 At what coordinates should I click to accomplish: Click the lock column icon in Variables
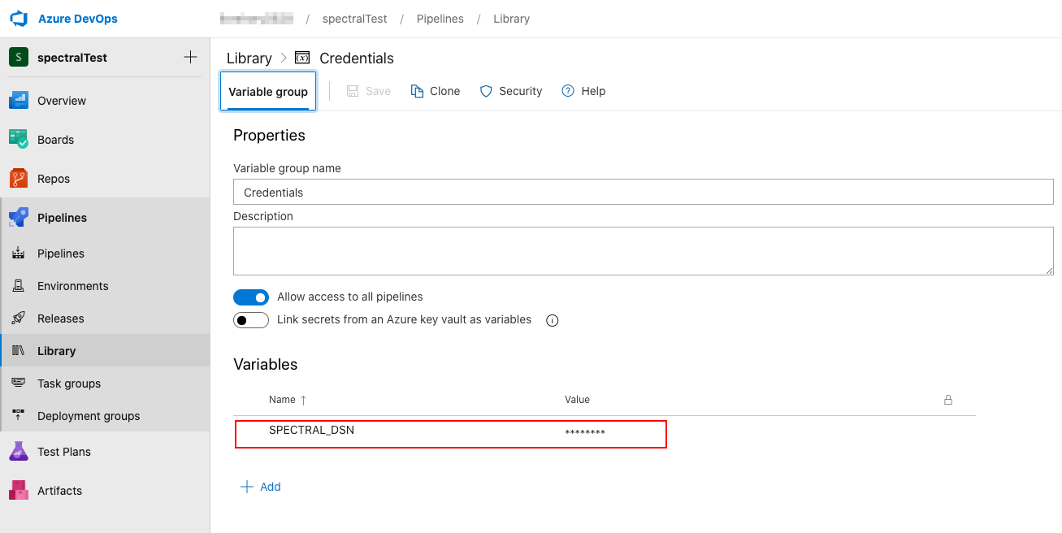coord(947,400)
